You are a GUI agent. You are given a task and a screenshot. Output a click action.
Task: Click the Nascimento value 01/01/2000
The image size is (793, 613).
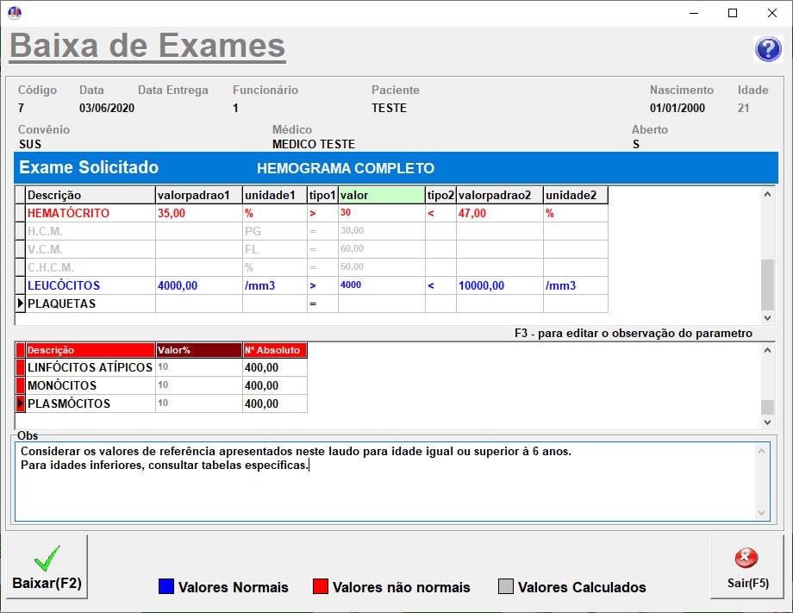(677, 108)
